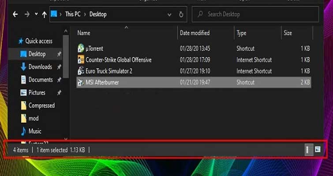Click 'Shortcut' type of µTorrent row

click(246, 48)
